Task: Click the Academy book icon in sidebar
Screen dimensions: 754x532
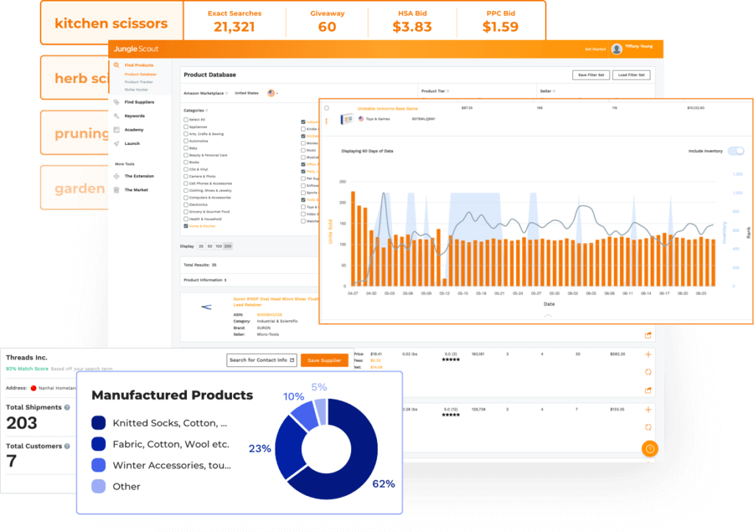Action: tap(116, 130)
